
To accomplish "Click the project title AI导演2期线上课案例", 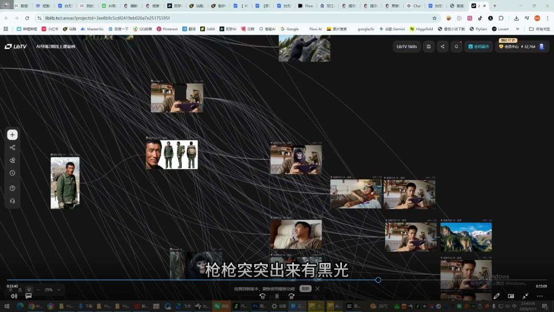I will coord(56,47).
